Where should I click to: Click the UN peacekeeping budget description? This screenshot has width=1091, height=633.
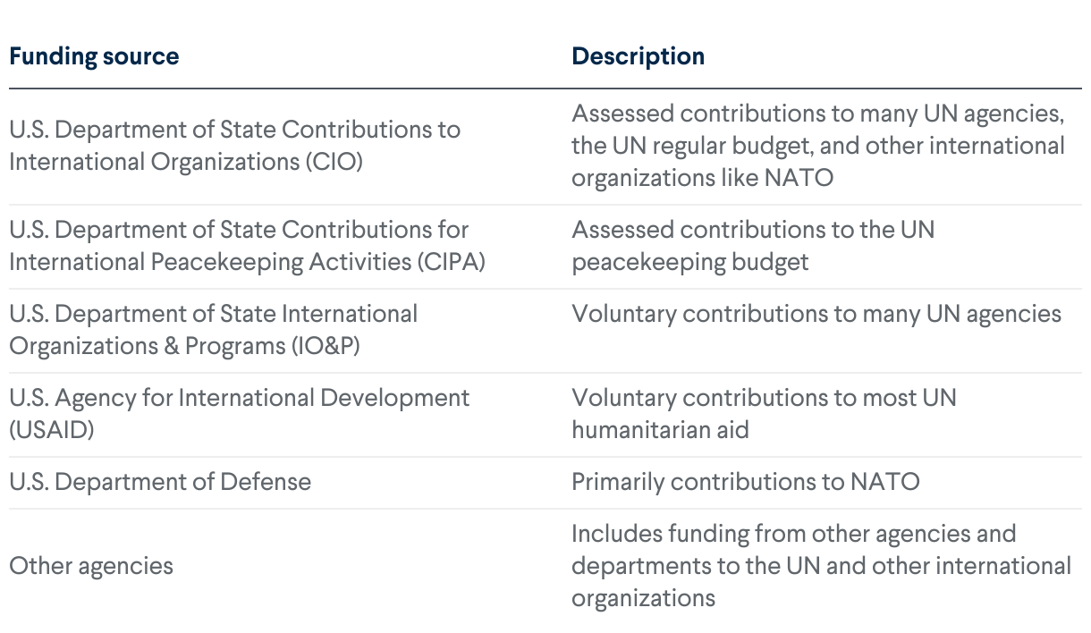pos(753,246)
